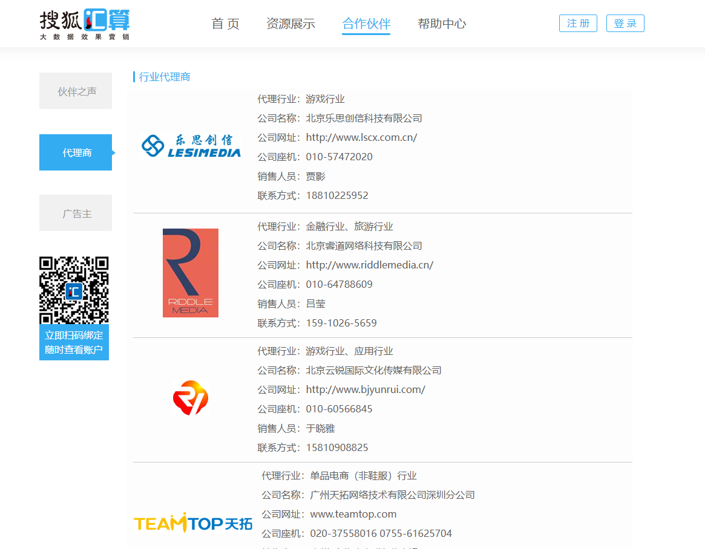This screenshot has width=705, height=549.
Task: Select company name 北京云锐国际文化传媒有限公司
Action: 373,370
